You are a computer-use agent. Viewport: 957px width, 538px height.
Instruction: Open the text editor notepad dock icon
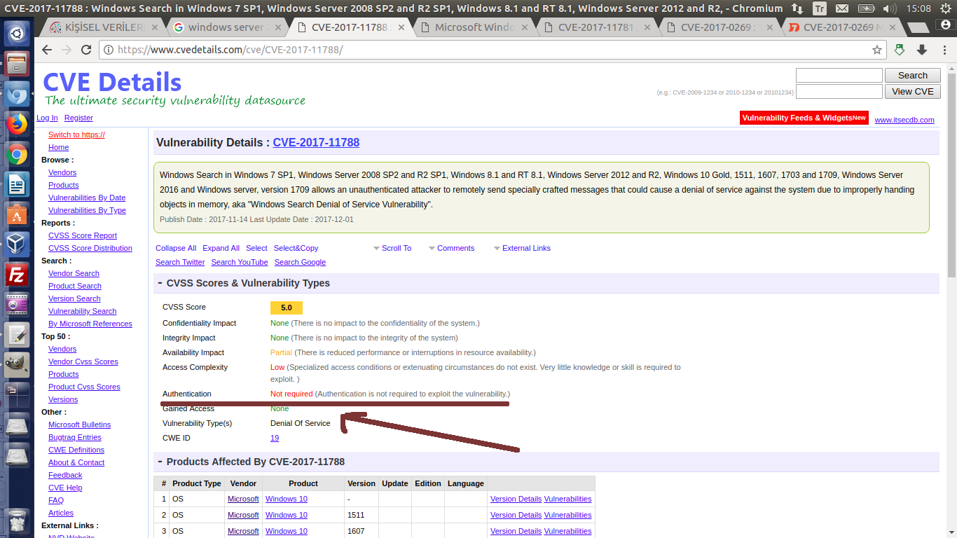pyautogui.click(x=17, y=335)
